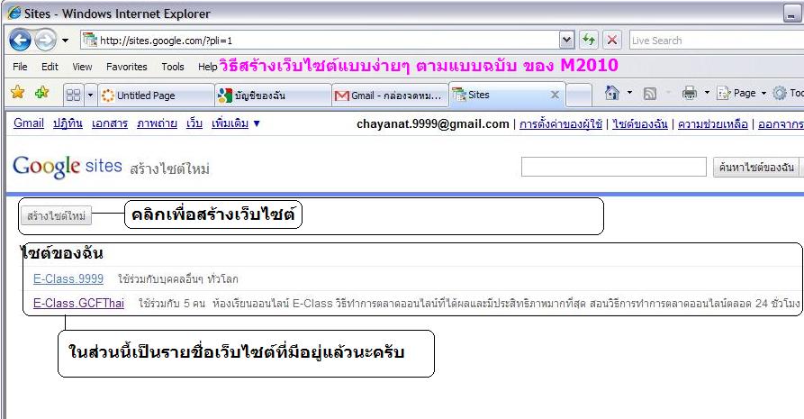
Task: Open the File menu
Action: click(20, 67)
